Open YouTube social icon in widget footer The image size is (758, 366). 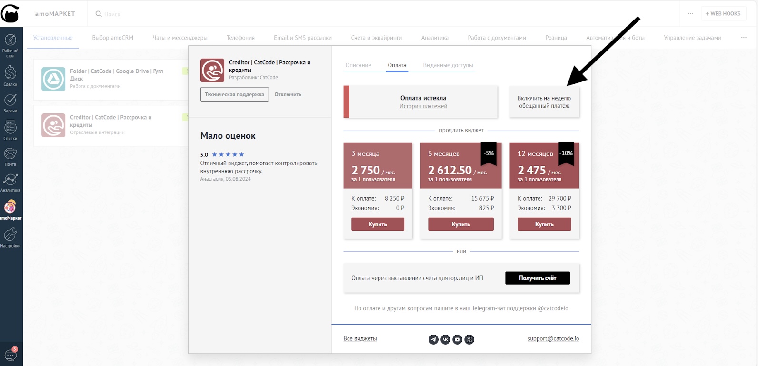(x=457, y=339)
